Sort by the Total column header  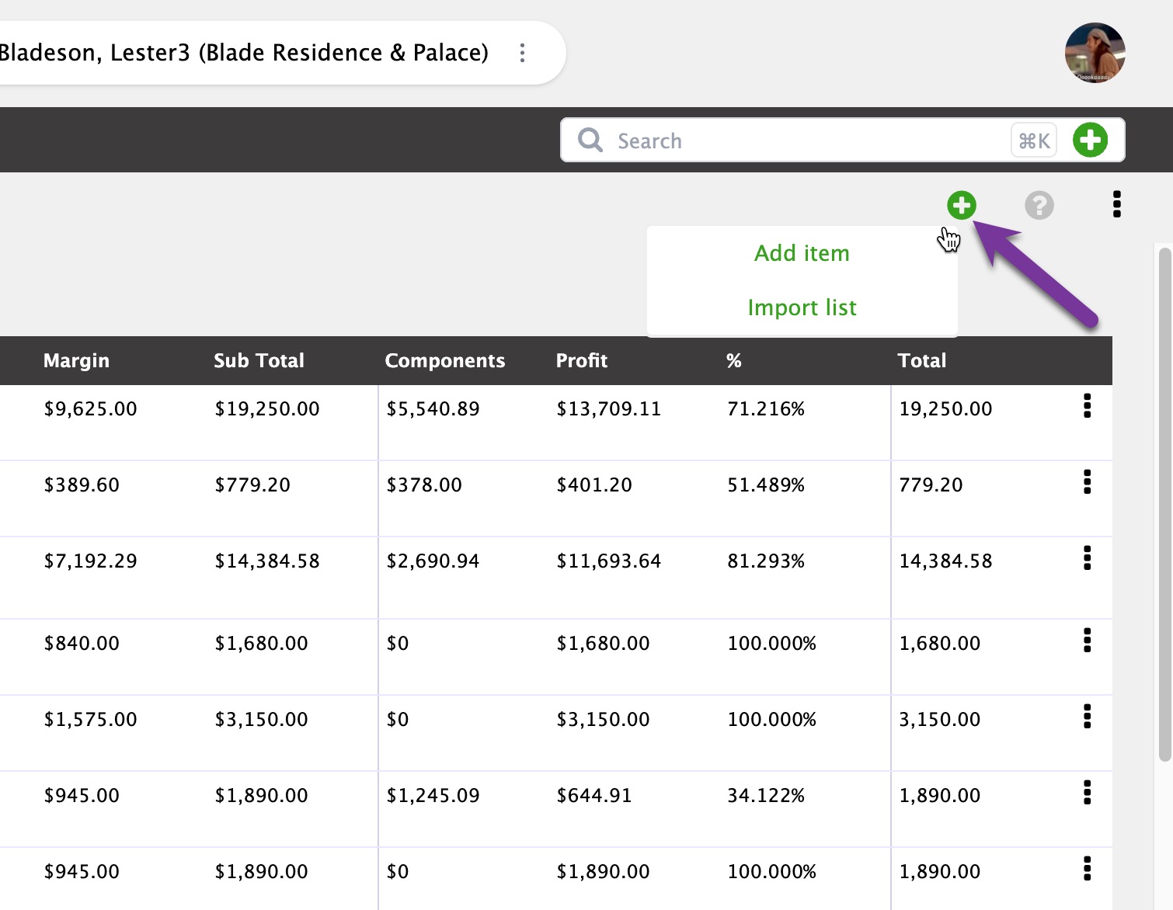pyautogui.click(x=922, y=360)
